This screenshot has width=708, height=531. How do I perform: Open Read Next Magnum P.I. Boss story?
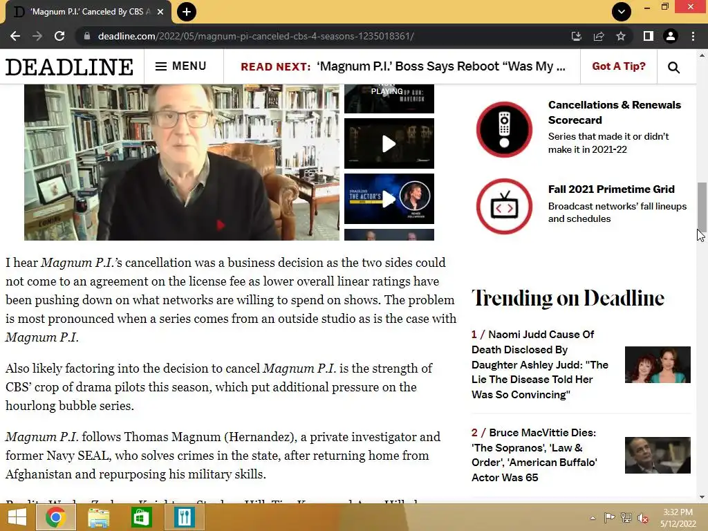click(403, 66)
